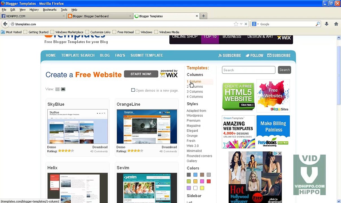Select Rounded corners style filter
The image size is (341, 203).
coord(199,156)
